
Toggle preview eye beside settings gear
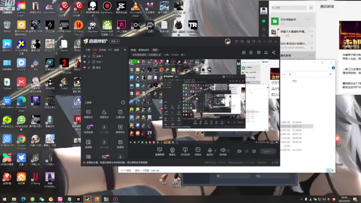click(x=247, y=151)
